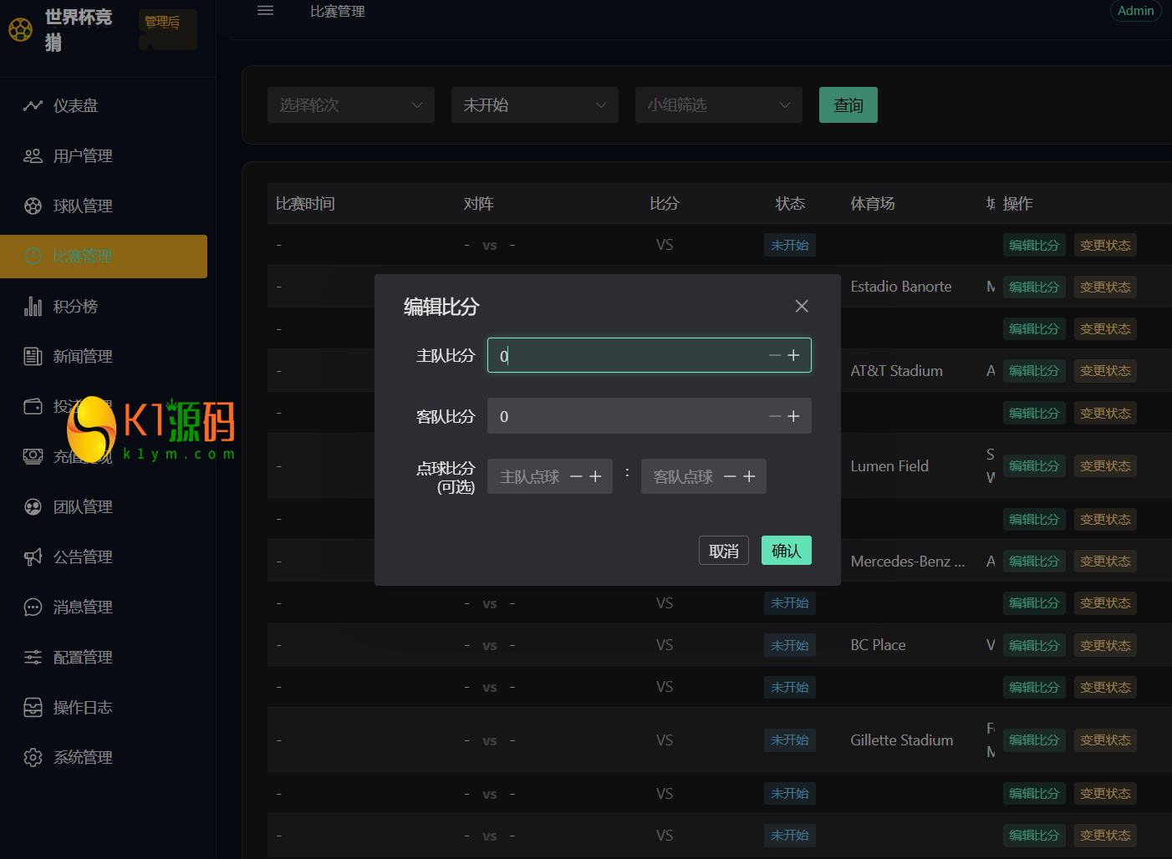Image resolution: width=1172 pixels, height=859 pixels.
Task: Open 球队管理 soccer ball icon
Action: (33, 206)
